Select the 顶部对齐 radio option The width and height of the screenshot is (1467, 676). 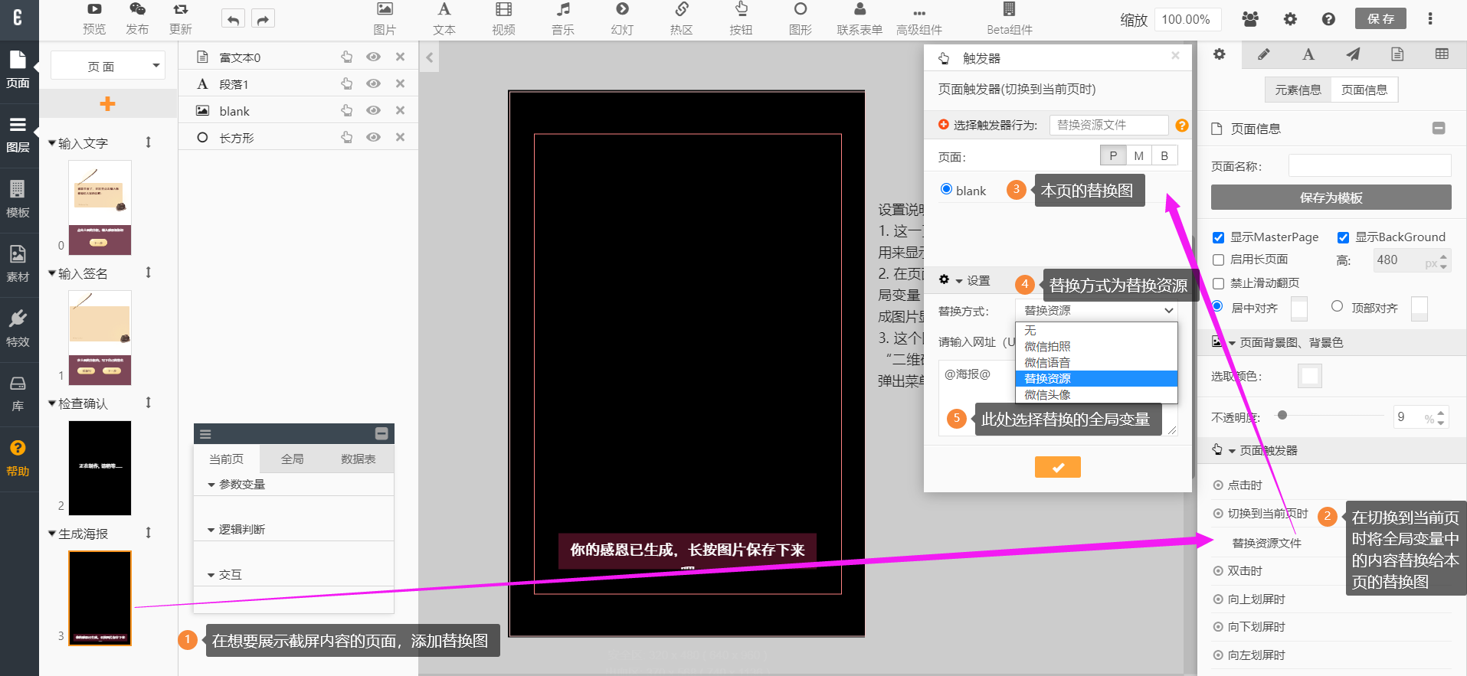[x=1337, y=306]
